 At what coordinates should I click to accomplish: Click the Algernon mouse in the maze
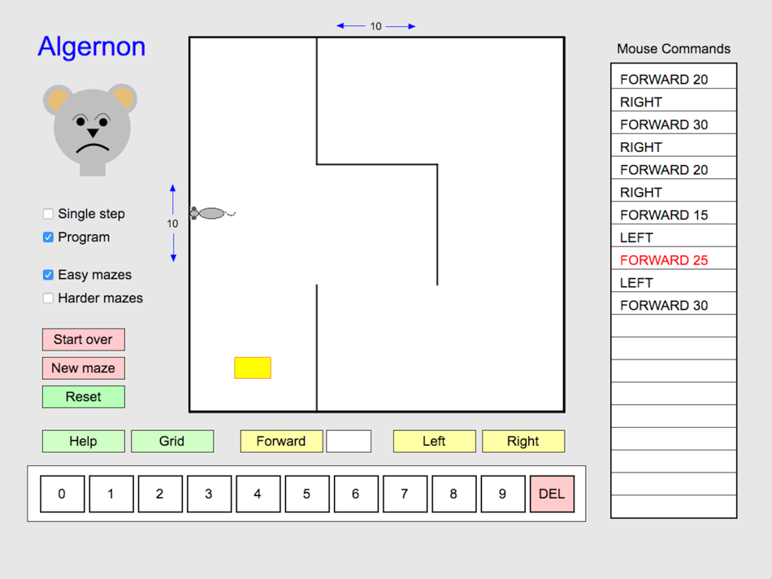[211, 212]
